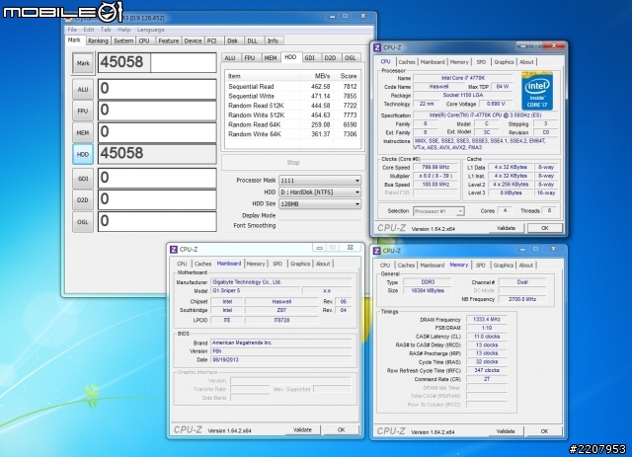Click OK in the Memory CPU-Z window
Viewport: 632px width, 457px height.
click(x=544, y=431)
